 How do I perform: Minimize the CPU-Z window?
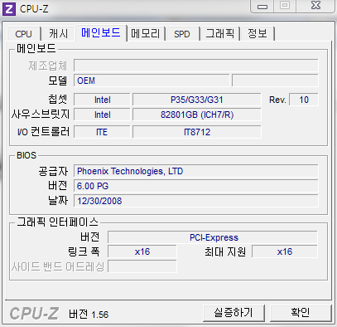(262, 6)
